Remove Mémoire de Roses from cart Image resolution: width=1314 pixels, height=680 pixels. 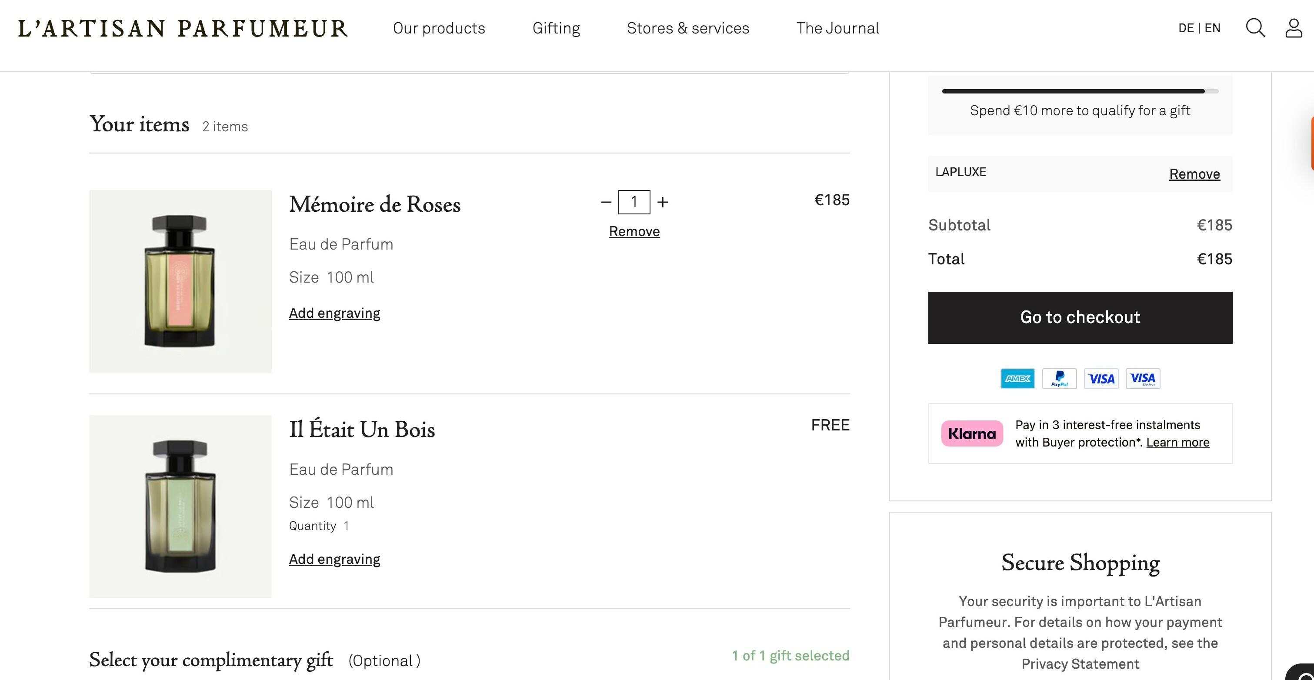634,232
